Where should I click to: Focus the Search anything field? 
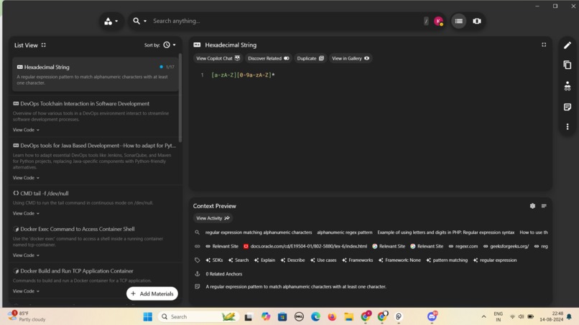click(286, 21)
